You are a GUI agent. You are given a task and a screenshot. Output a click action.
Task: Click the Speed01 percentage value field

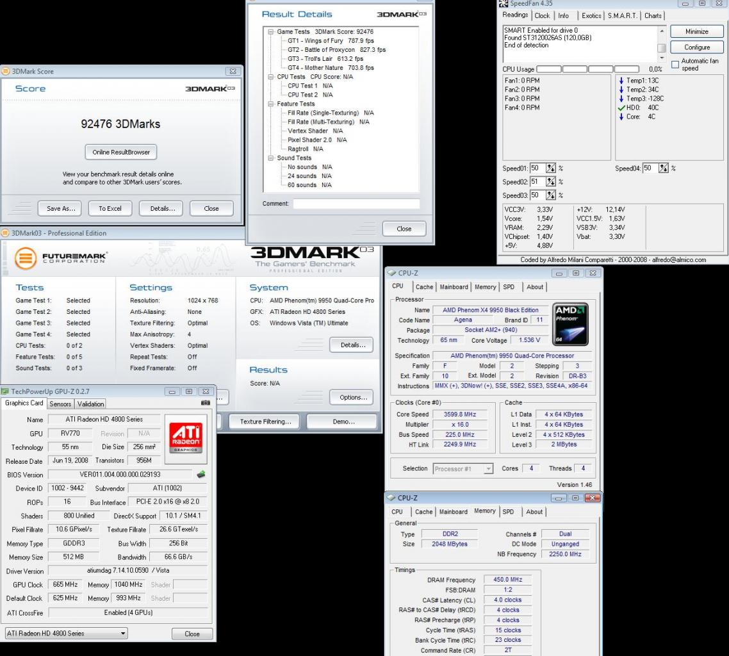[x=537, y=168]
